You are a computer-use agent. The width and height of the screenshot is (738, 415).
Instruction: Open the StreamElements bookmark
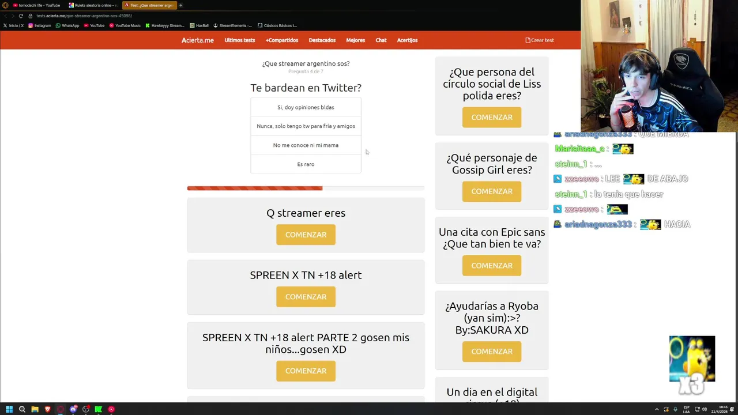pyautogui.click(x=232, y=25)
